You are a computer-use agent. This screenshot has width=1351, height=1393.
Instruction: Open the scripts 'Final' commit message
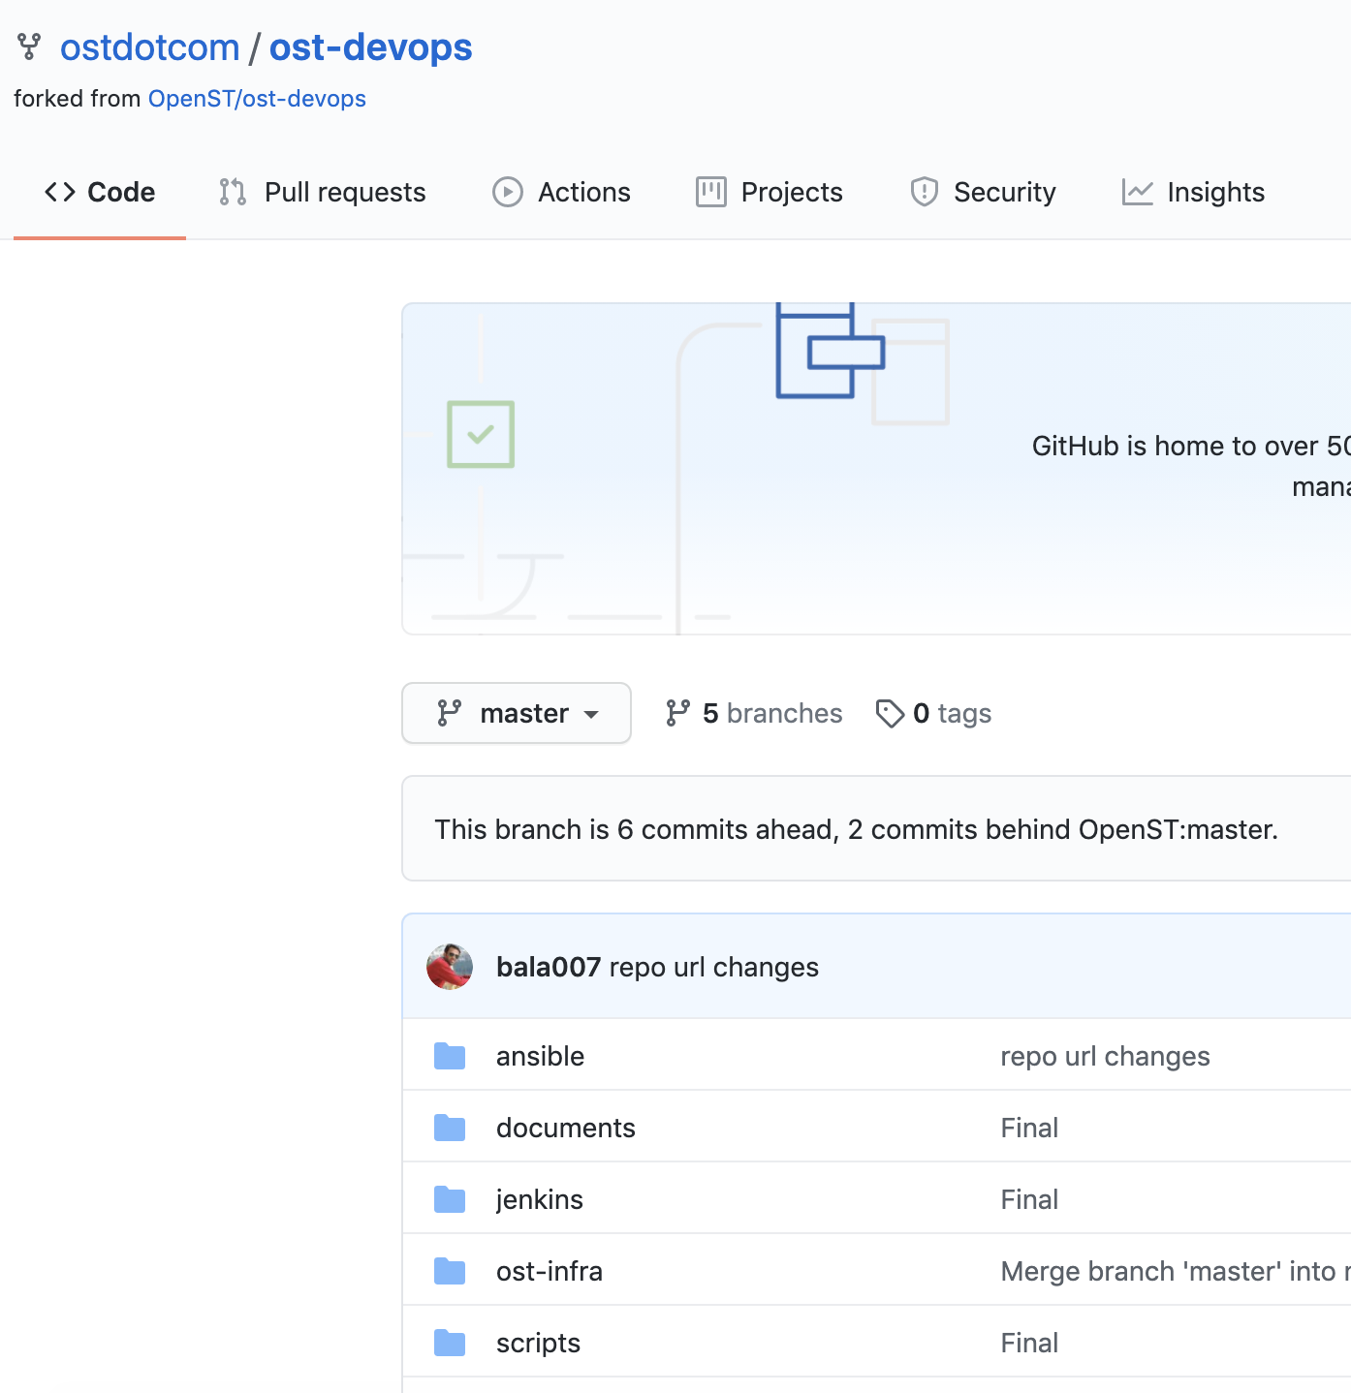coord(1029,1343)
